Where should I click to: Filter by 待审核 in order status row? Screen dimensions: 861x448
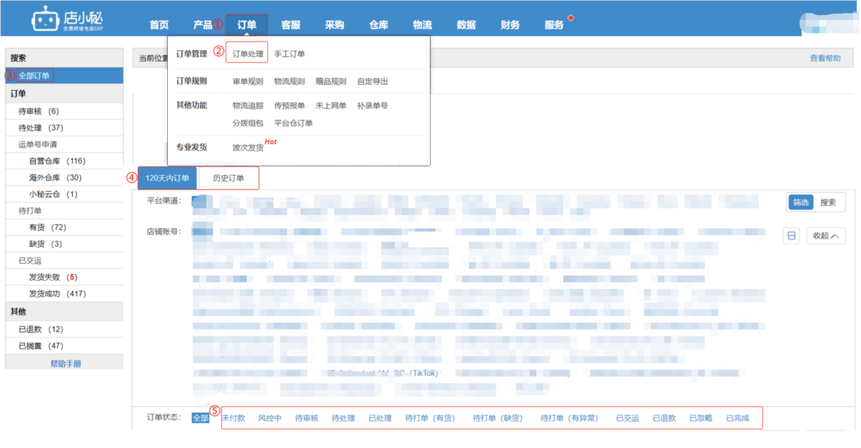pyautogui.click(x=307, y=418)
